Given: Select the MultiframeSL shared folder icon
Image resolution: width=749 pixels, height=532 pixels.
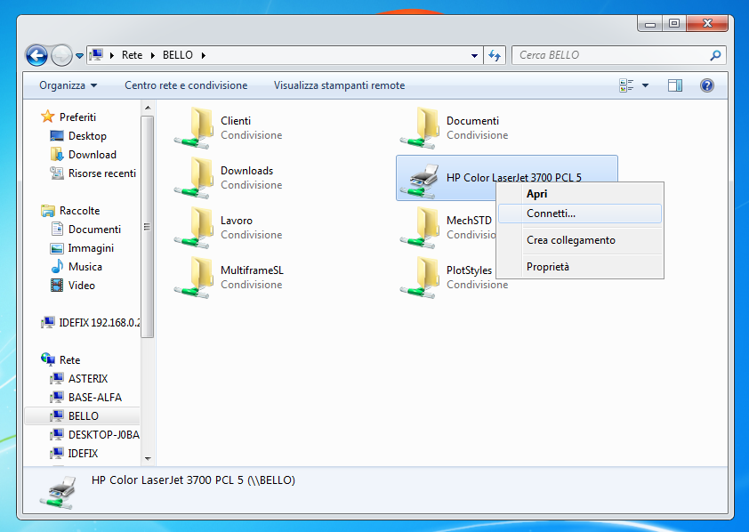Looking at the screenshot, I should [193, 277].
